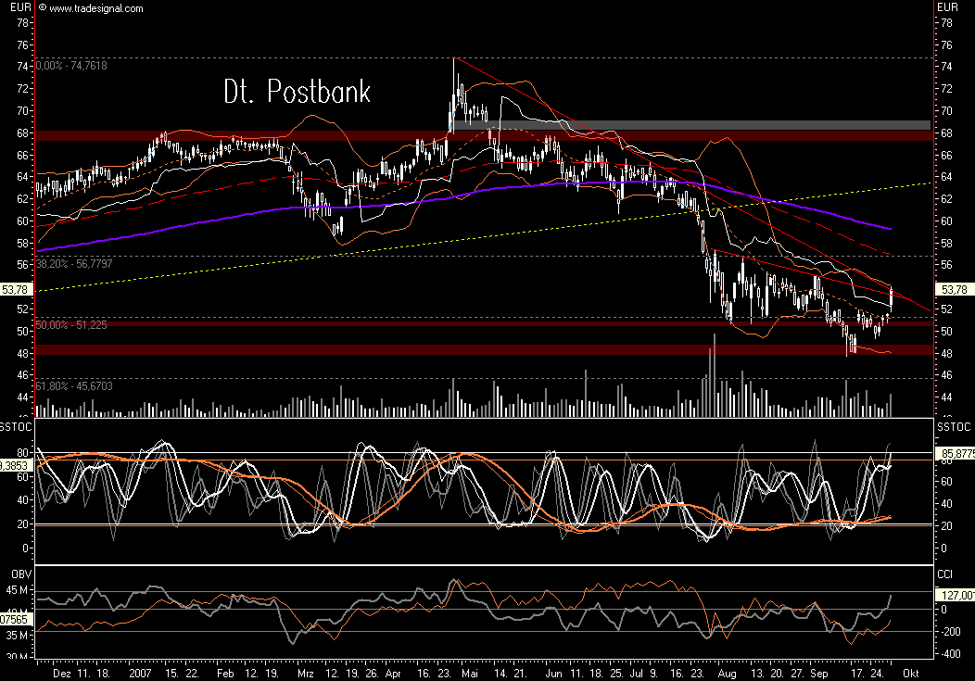Select the 53,78 price tag on left axis

click(x=15, y=289)
